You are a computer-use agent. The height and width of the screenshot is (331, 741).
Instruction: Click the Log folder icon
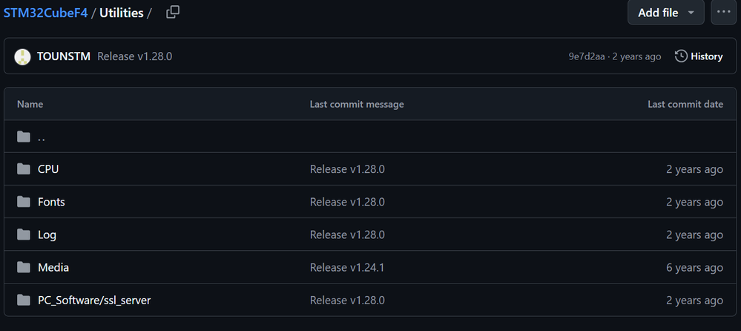click(24, 235)
